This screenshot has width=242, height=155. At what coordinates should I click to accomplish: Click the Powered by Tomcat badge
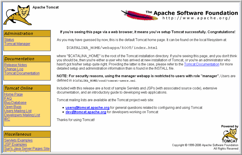click(x=229, y=134)
